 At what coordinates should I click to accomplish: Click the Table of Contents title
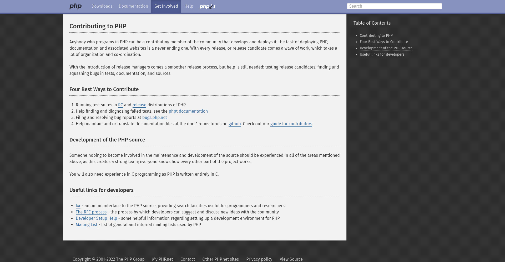pos(372,23)
